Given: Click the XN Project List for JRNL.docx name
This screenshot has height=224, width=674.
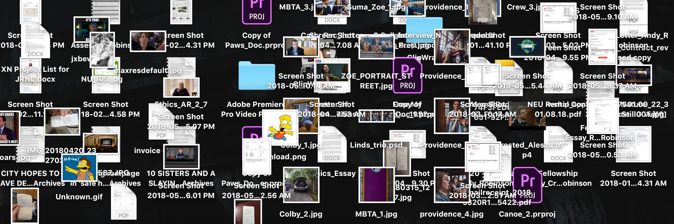Looking at the screenshot, I should coord(35,74).
